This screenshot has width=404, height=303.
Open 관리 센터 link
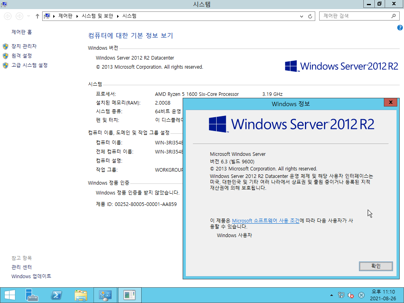click(x=22, y=267)
